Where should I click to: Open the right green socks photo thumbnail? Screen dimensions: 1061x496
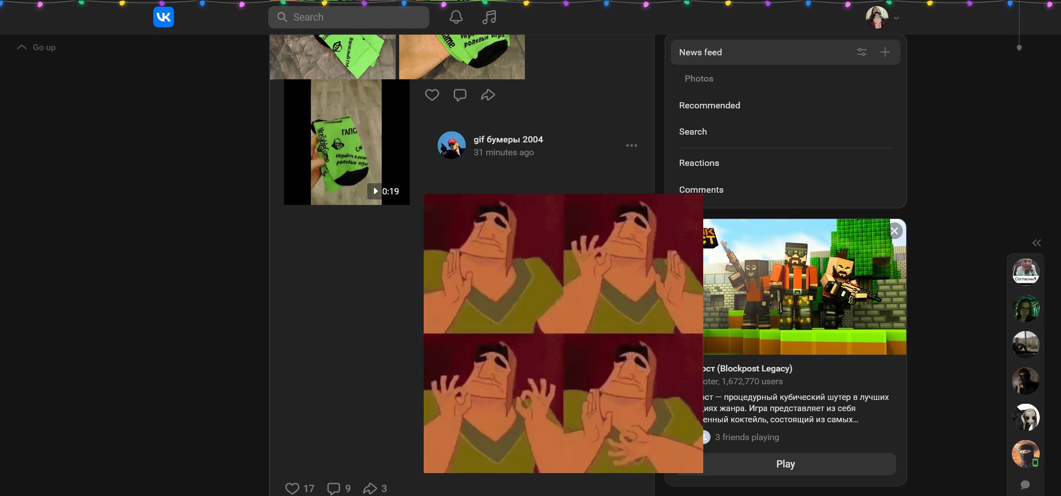click(x=462, y=57)
